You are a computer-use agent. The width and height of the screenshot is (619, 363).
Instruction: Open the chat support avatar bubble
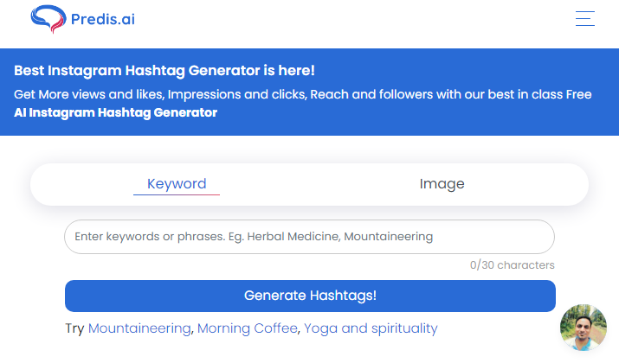[x=584, y=328]
